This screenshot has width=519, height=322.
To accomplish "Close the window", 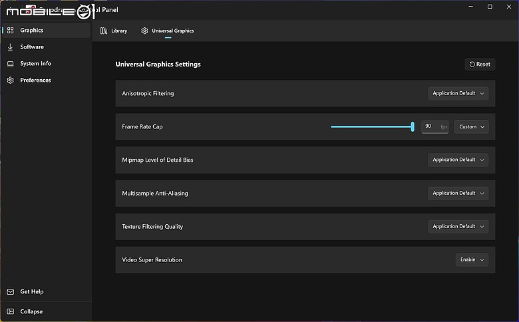I will [509, 7].
